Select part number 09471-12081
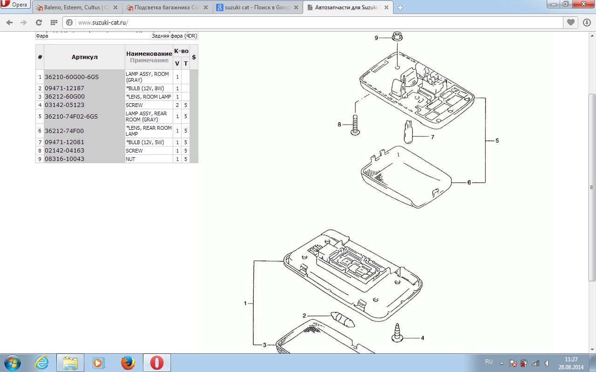This screenshot has height=372, width=596. (64, 142)
